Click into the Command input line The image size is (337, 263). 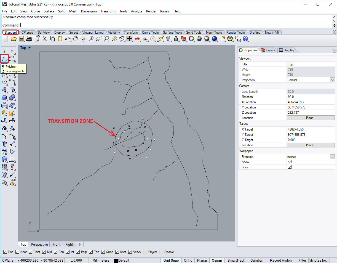click(x=176, y=25)
